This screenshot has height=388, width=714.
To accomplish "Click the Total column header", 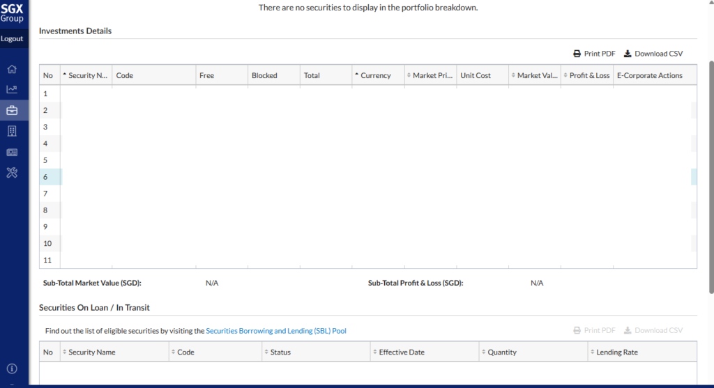I will 326,75.
